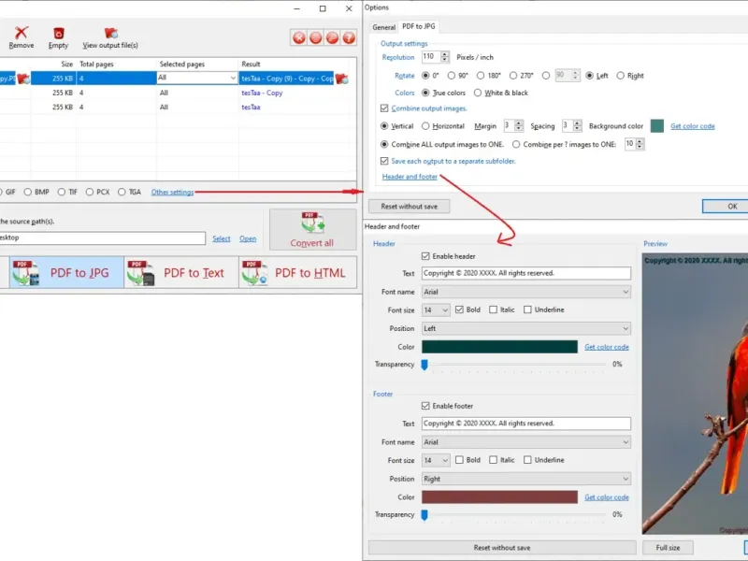The width and height of the screenshot is (748, 561).
Task: Select the 180° rotate radio button
Action: pyautogui.click(x=481, y=76)
